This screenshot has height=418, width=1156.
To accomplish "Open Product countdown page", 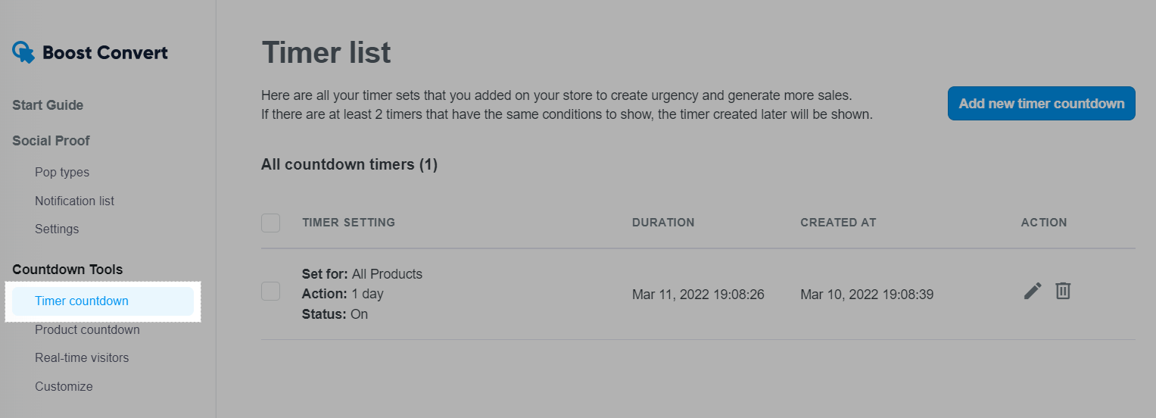I will pyautogui.click(x=87, y=329).
